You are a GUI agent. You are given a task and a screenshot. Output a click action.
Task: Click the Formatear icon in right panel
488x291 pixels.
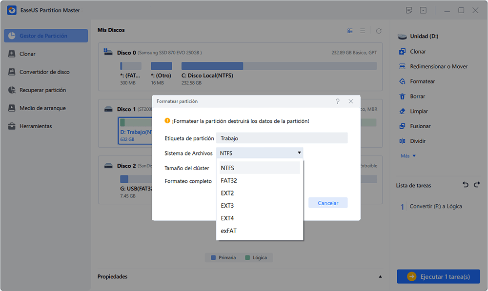402,81
